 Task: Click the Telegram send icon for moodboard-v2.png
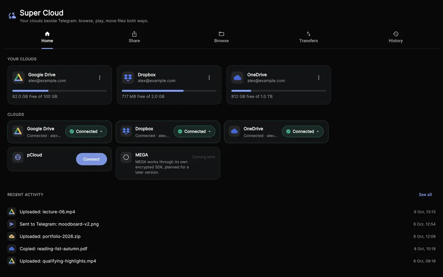(12, 224)
